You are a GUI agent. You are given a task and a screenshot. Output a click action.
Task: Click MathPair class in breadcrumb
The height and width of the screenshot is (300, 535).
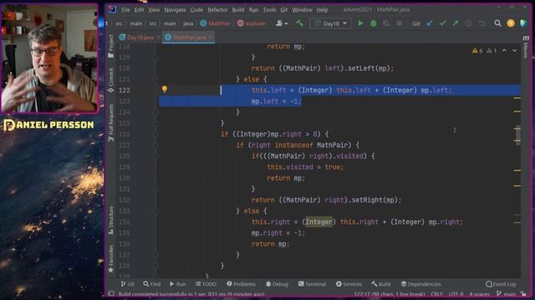[x=216, y=23]
